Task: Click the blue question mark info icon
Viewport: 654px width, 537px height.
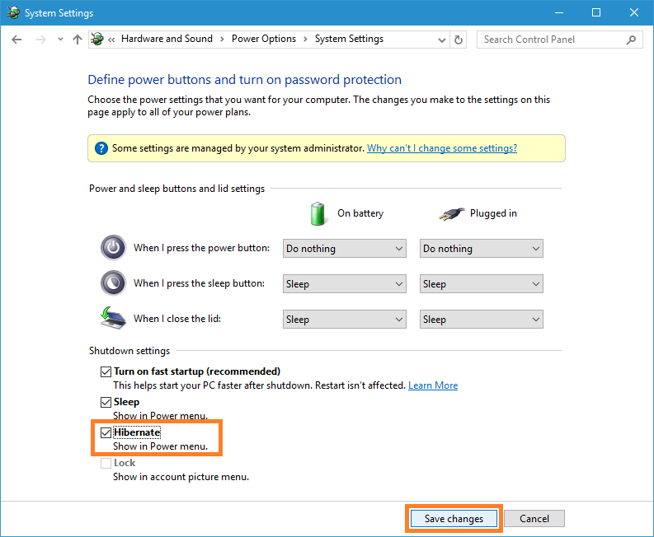Action: point(101,148)
